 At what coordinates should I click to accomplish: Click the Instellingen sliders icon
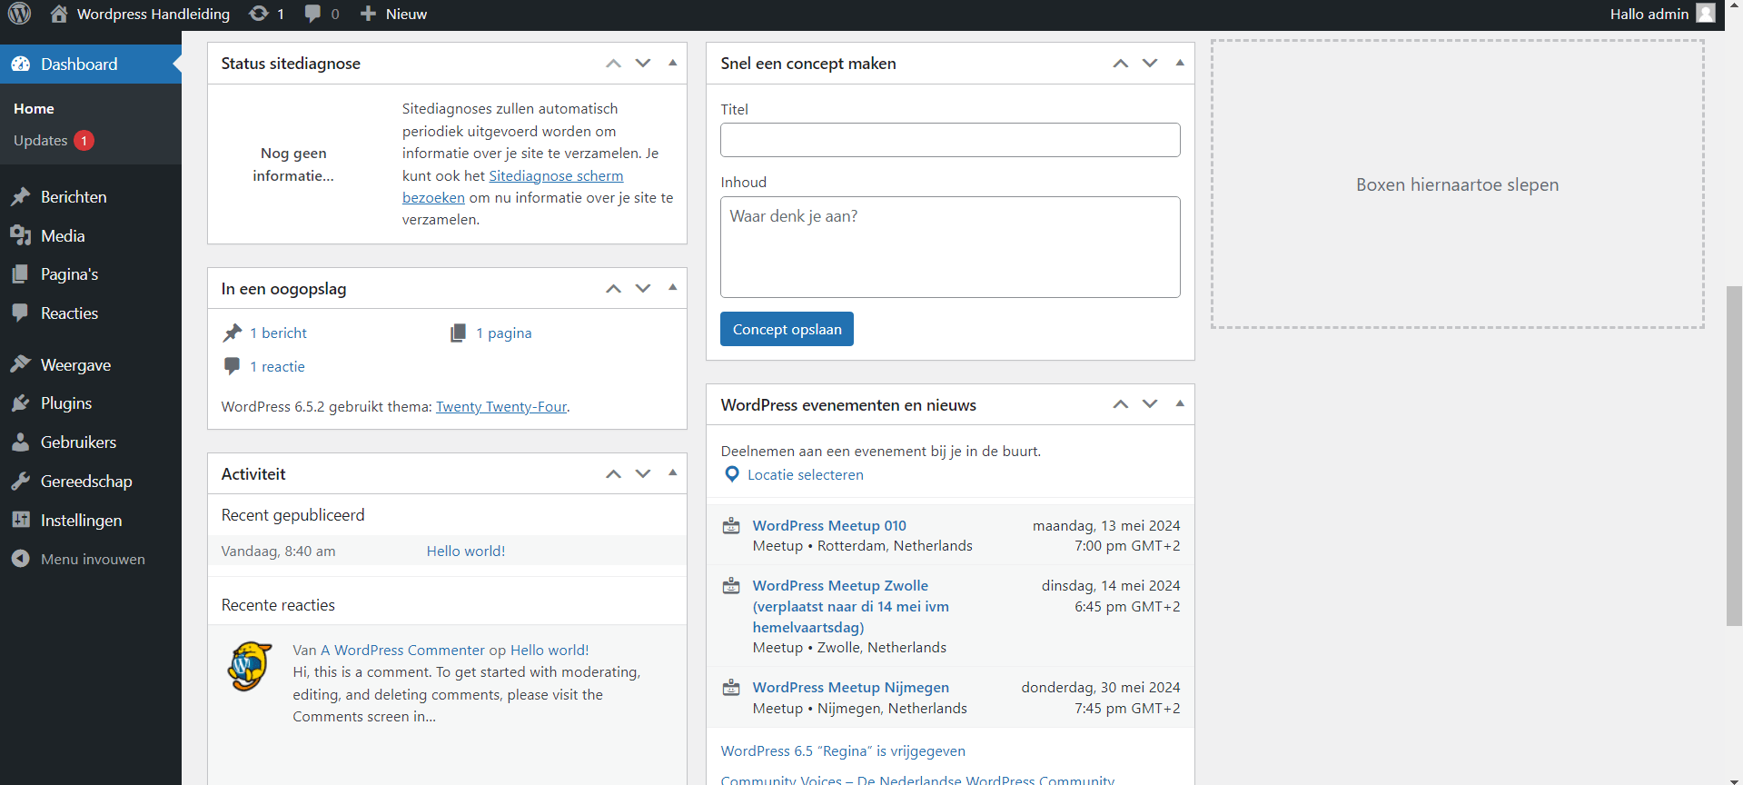click(x=21, y=521)
